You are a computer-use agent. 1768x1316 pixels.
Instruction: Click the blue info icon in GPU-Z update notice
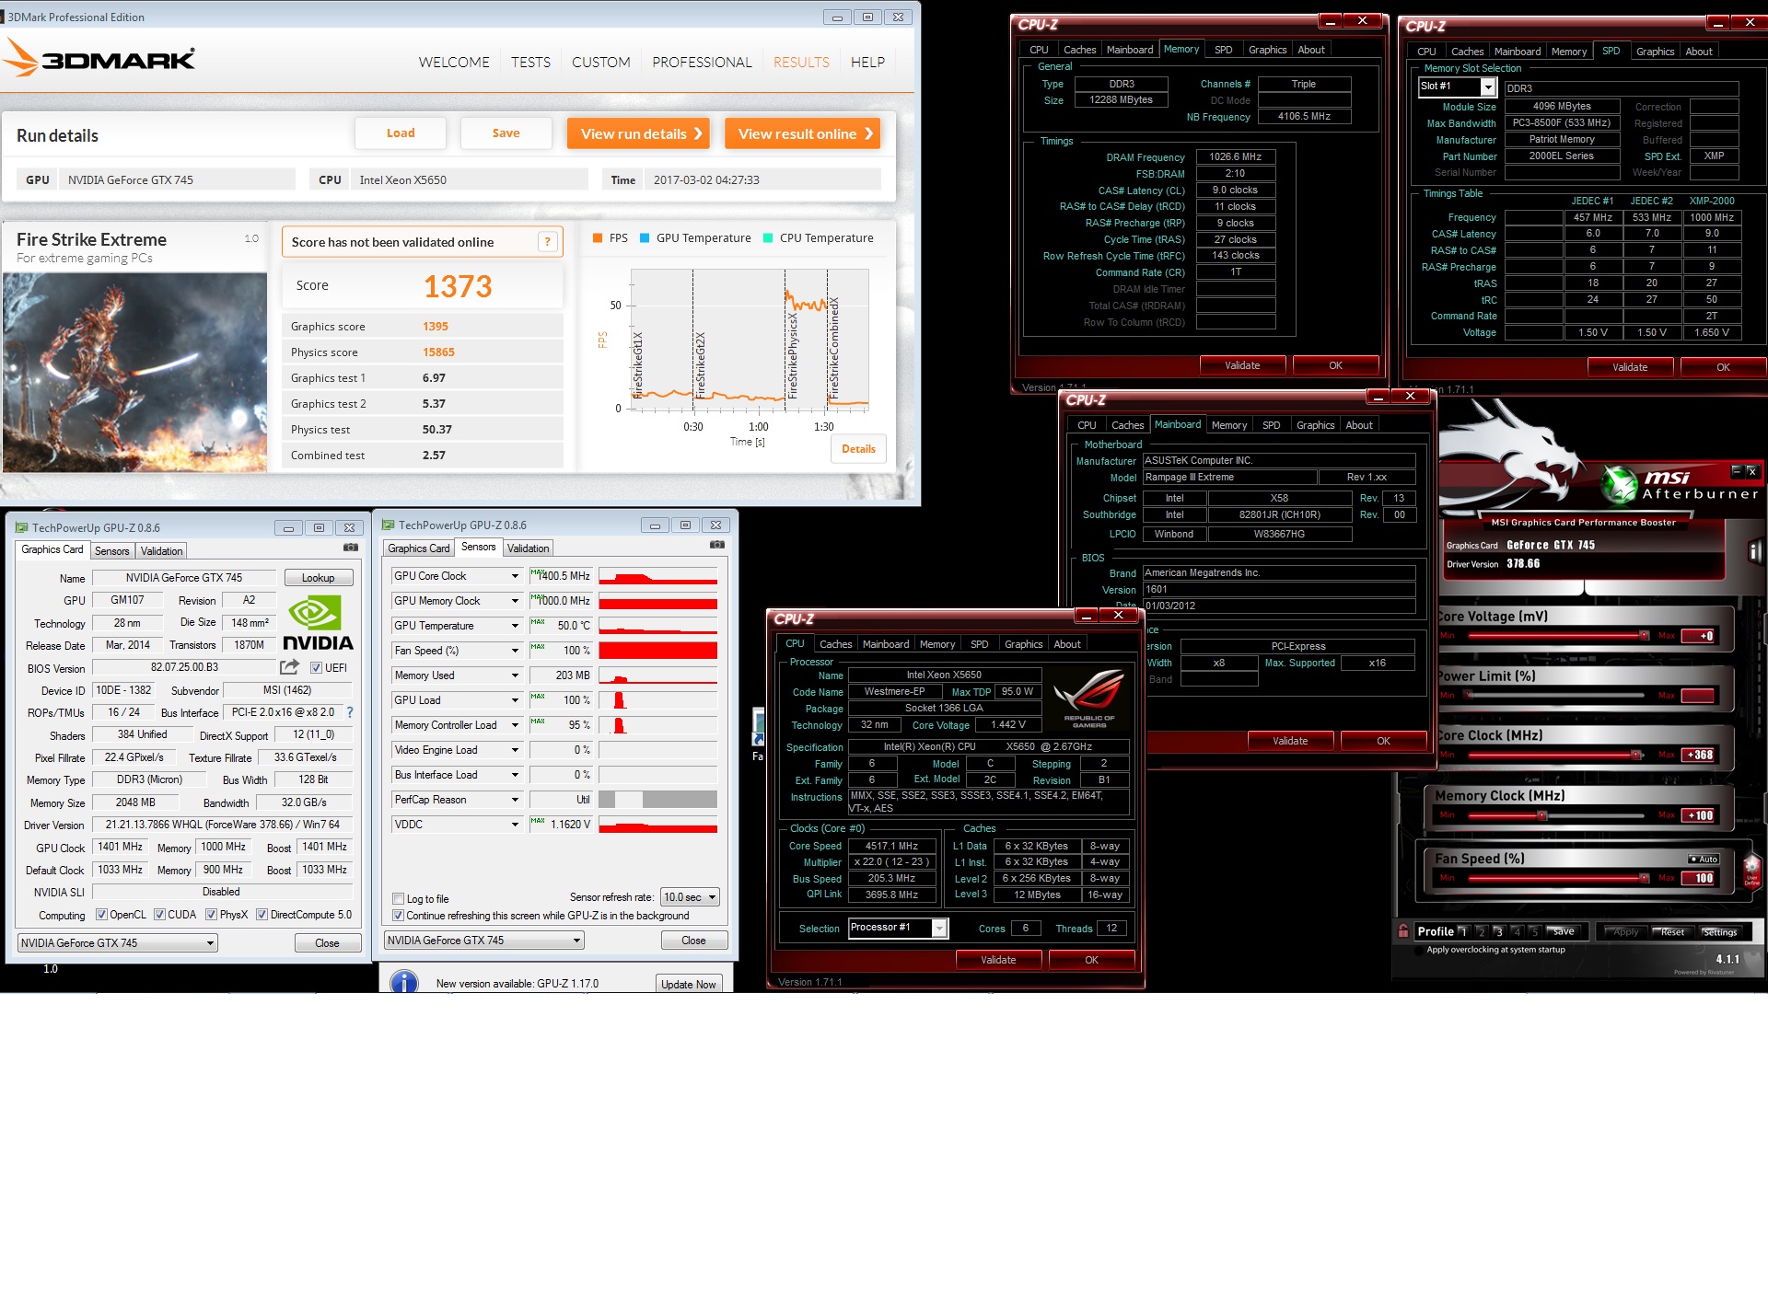tap(403, 981)
